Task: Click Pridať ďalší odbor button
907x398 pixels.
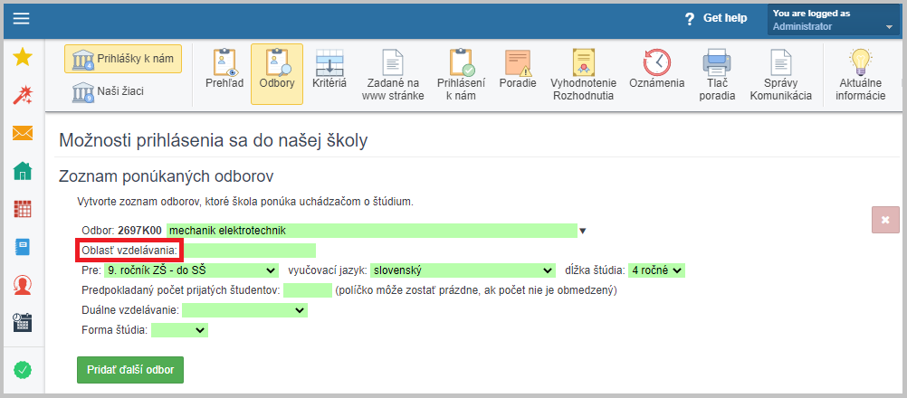Action: (x=130, y=370)
